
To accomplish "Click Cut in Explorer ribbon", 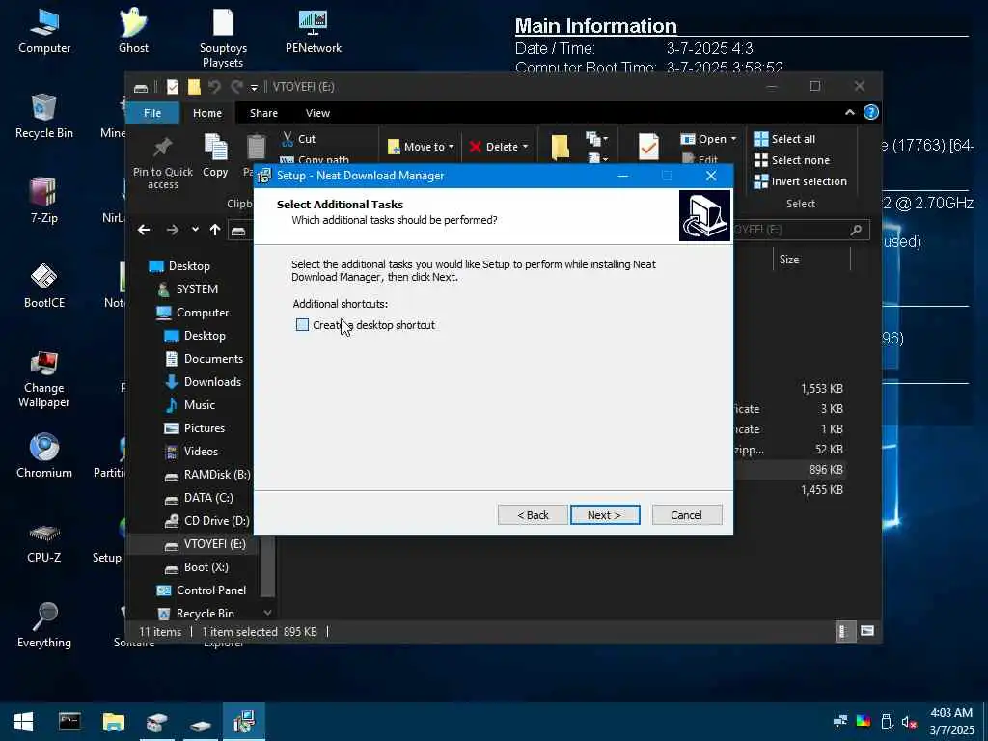I will pyautogui.click(x=299, y=139).
